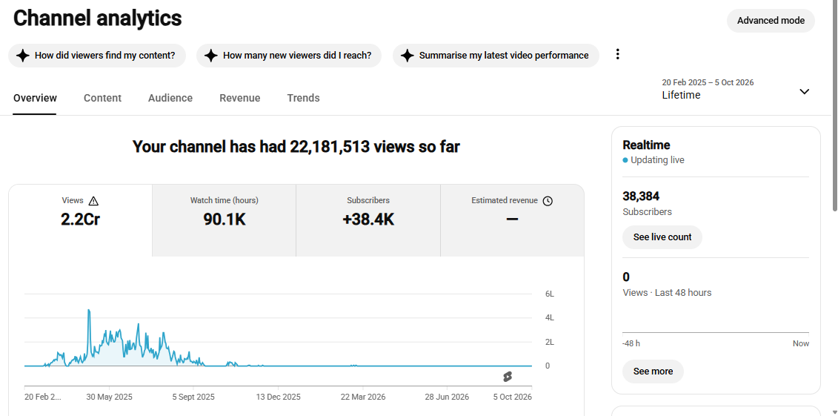This screenshot has height=416, width=838.
Task: Click the views spike peak on the chart
Action: (89, 310)
